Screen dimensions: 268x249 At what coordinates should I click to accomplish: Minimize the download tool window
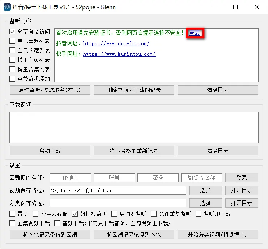pyautogui.click(x=214, y=7)
